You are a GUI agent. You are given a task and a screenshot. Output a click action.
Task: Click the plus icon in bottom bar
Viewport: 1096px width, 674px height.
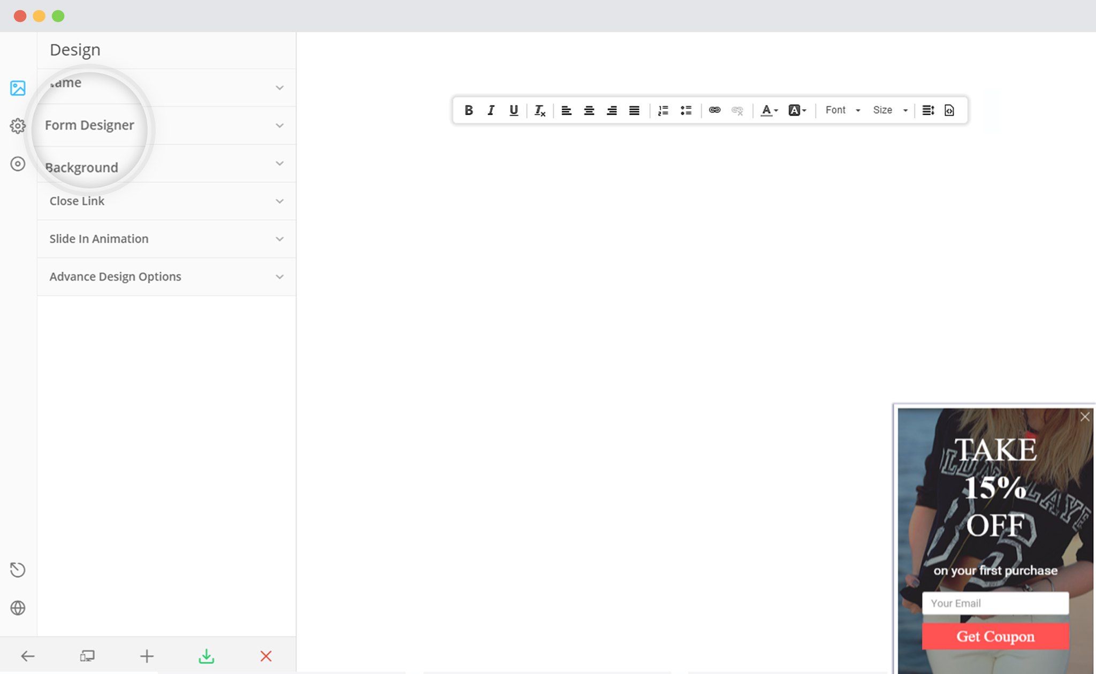point(147,656)
